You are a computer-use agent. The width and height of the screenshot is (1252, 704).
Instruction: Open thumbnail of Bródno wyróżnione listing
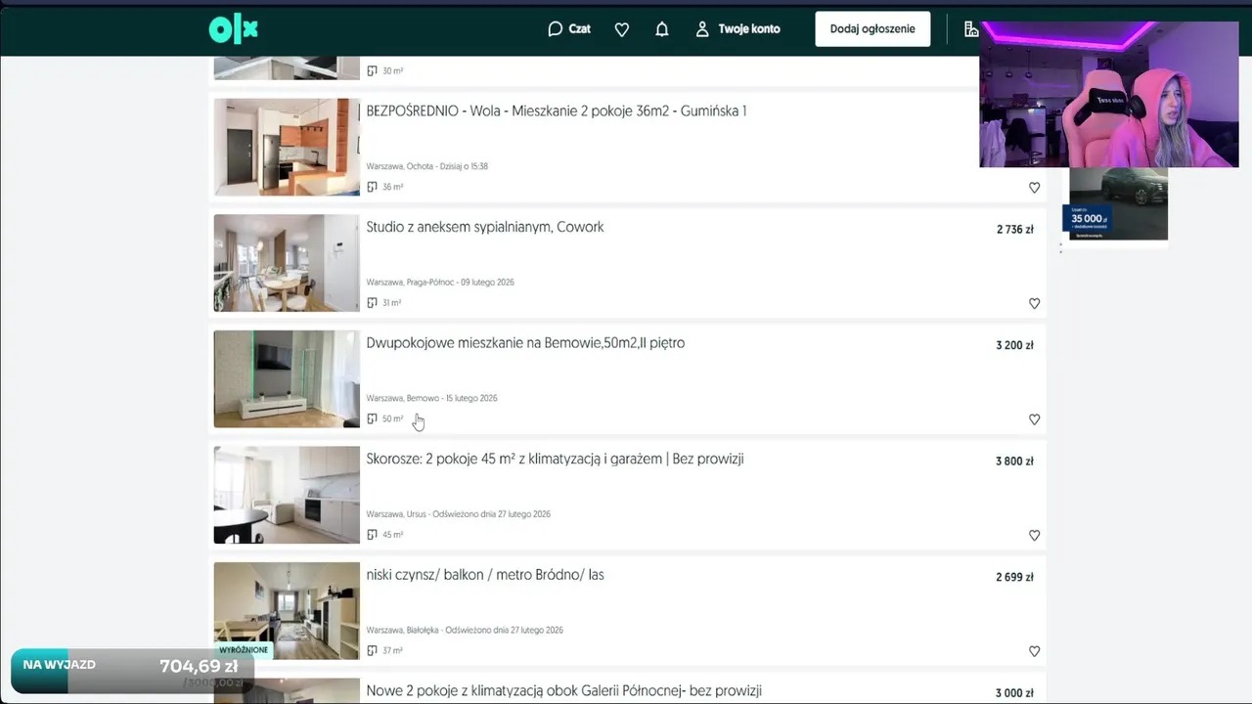click(x=287, y=610)
